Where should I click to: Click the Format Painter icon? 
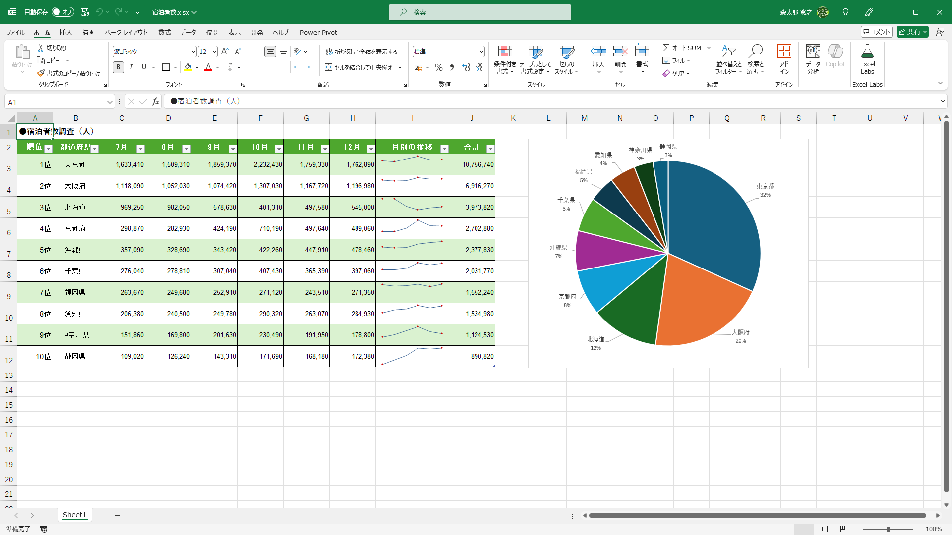pos(41,73)
